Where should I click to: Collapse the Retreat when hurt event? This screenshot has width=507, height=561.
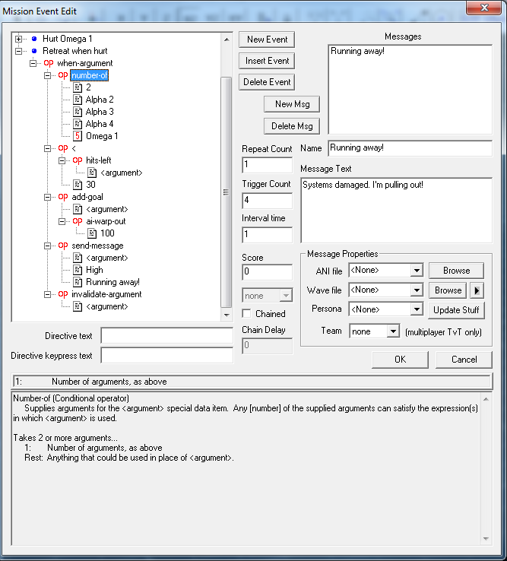pyautogui.click(x=20, y=51)
